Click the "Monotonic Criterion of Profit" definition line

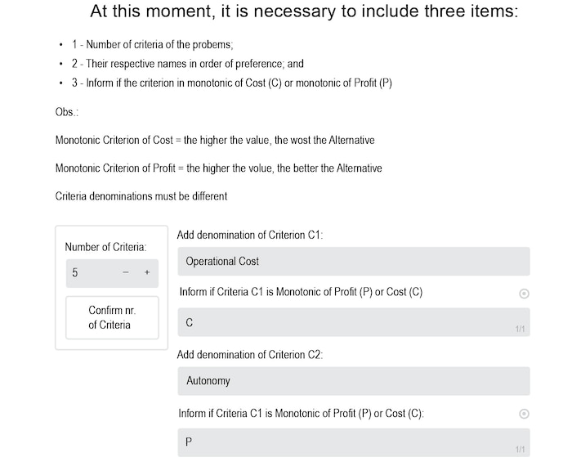coord(218,168)
